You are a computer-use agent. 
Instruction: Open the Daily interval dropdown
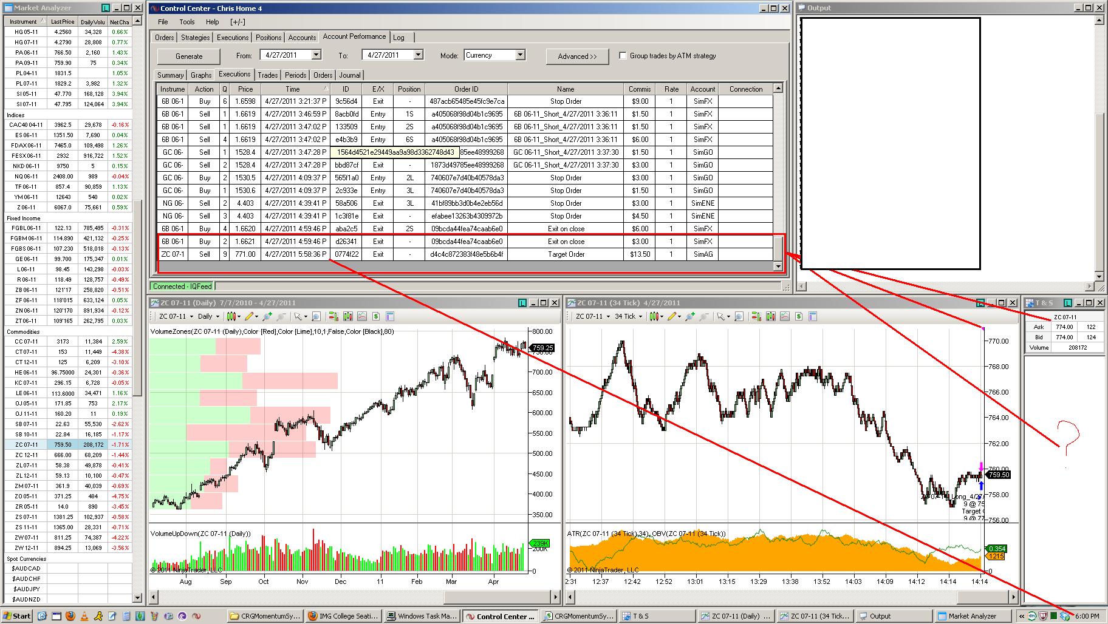click(208, 316)
